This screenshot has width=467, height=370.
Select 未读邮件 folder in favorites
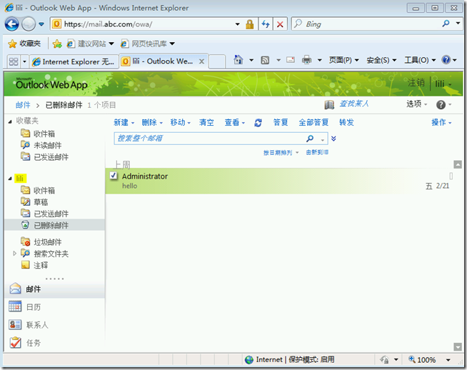[x=48, y=146]
